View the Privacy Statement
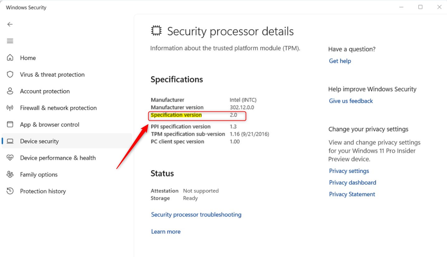 point(352,194)
